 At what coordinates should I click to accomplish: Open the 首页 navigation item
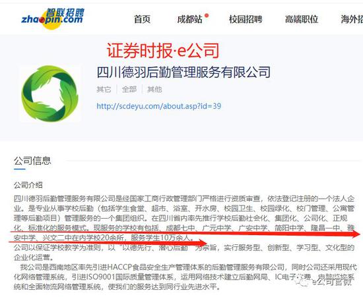click(142, 19)
